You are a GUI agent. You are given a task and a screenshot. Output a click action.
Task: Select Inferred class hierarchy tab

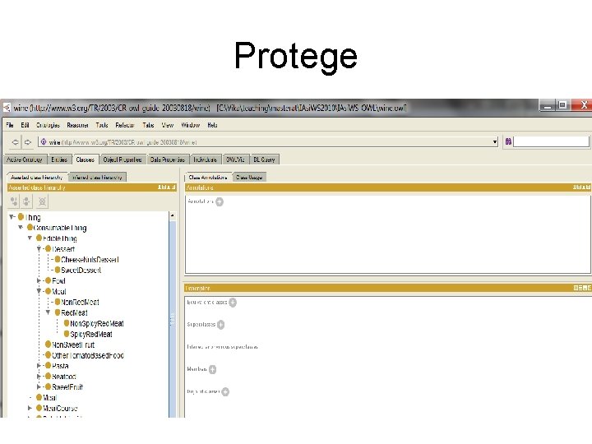click(97, 177)
